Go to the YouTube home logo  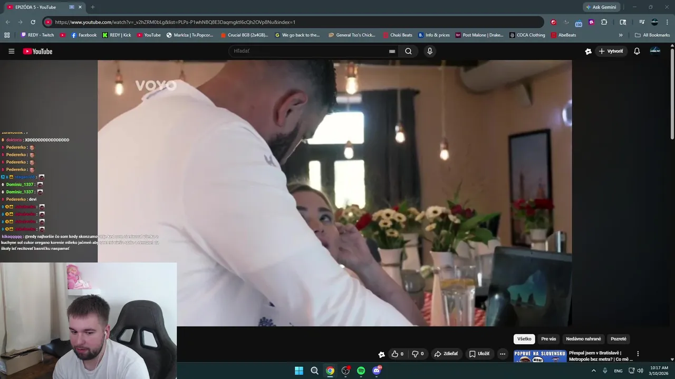37,51
